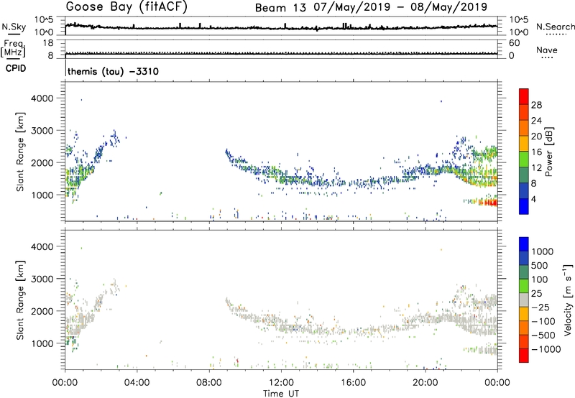
Task: Pick the bright blue top Velocity colorbar segment
Action: coord(524,244)
